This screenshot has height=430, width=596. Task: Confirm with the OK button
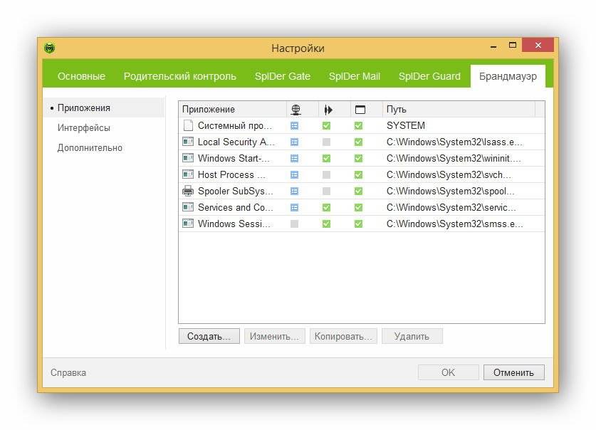pyautogui.click(x=448, y=372)
